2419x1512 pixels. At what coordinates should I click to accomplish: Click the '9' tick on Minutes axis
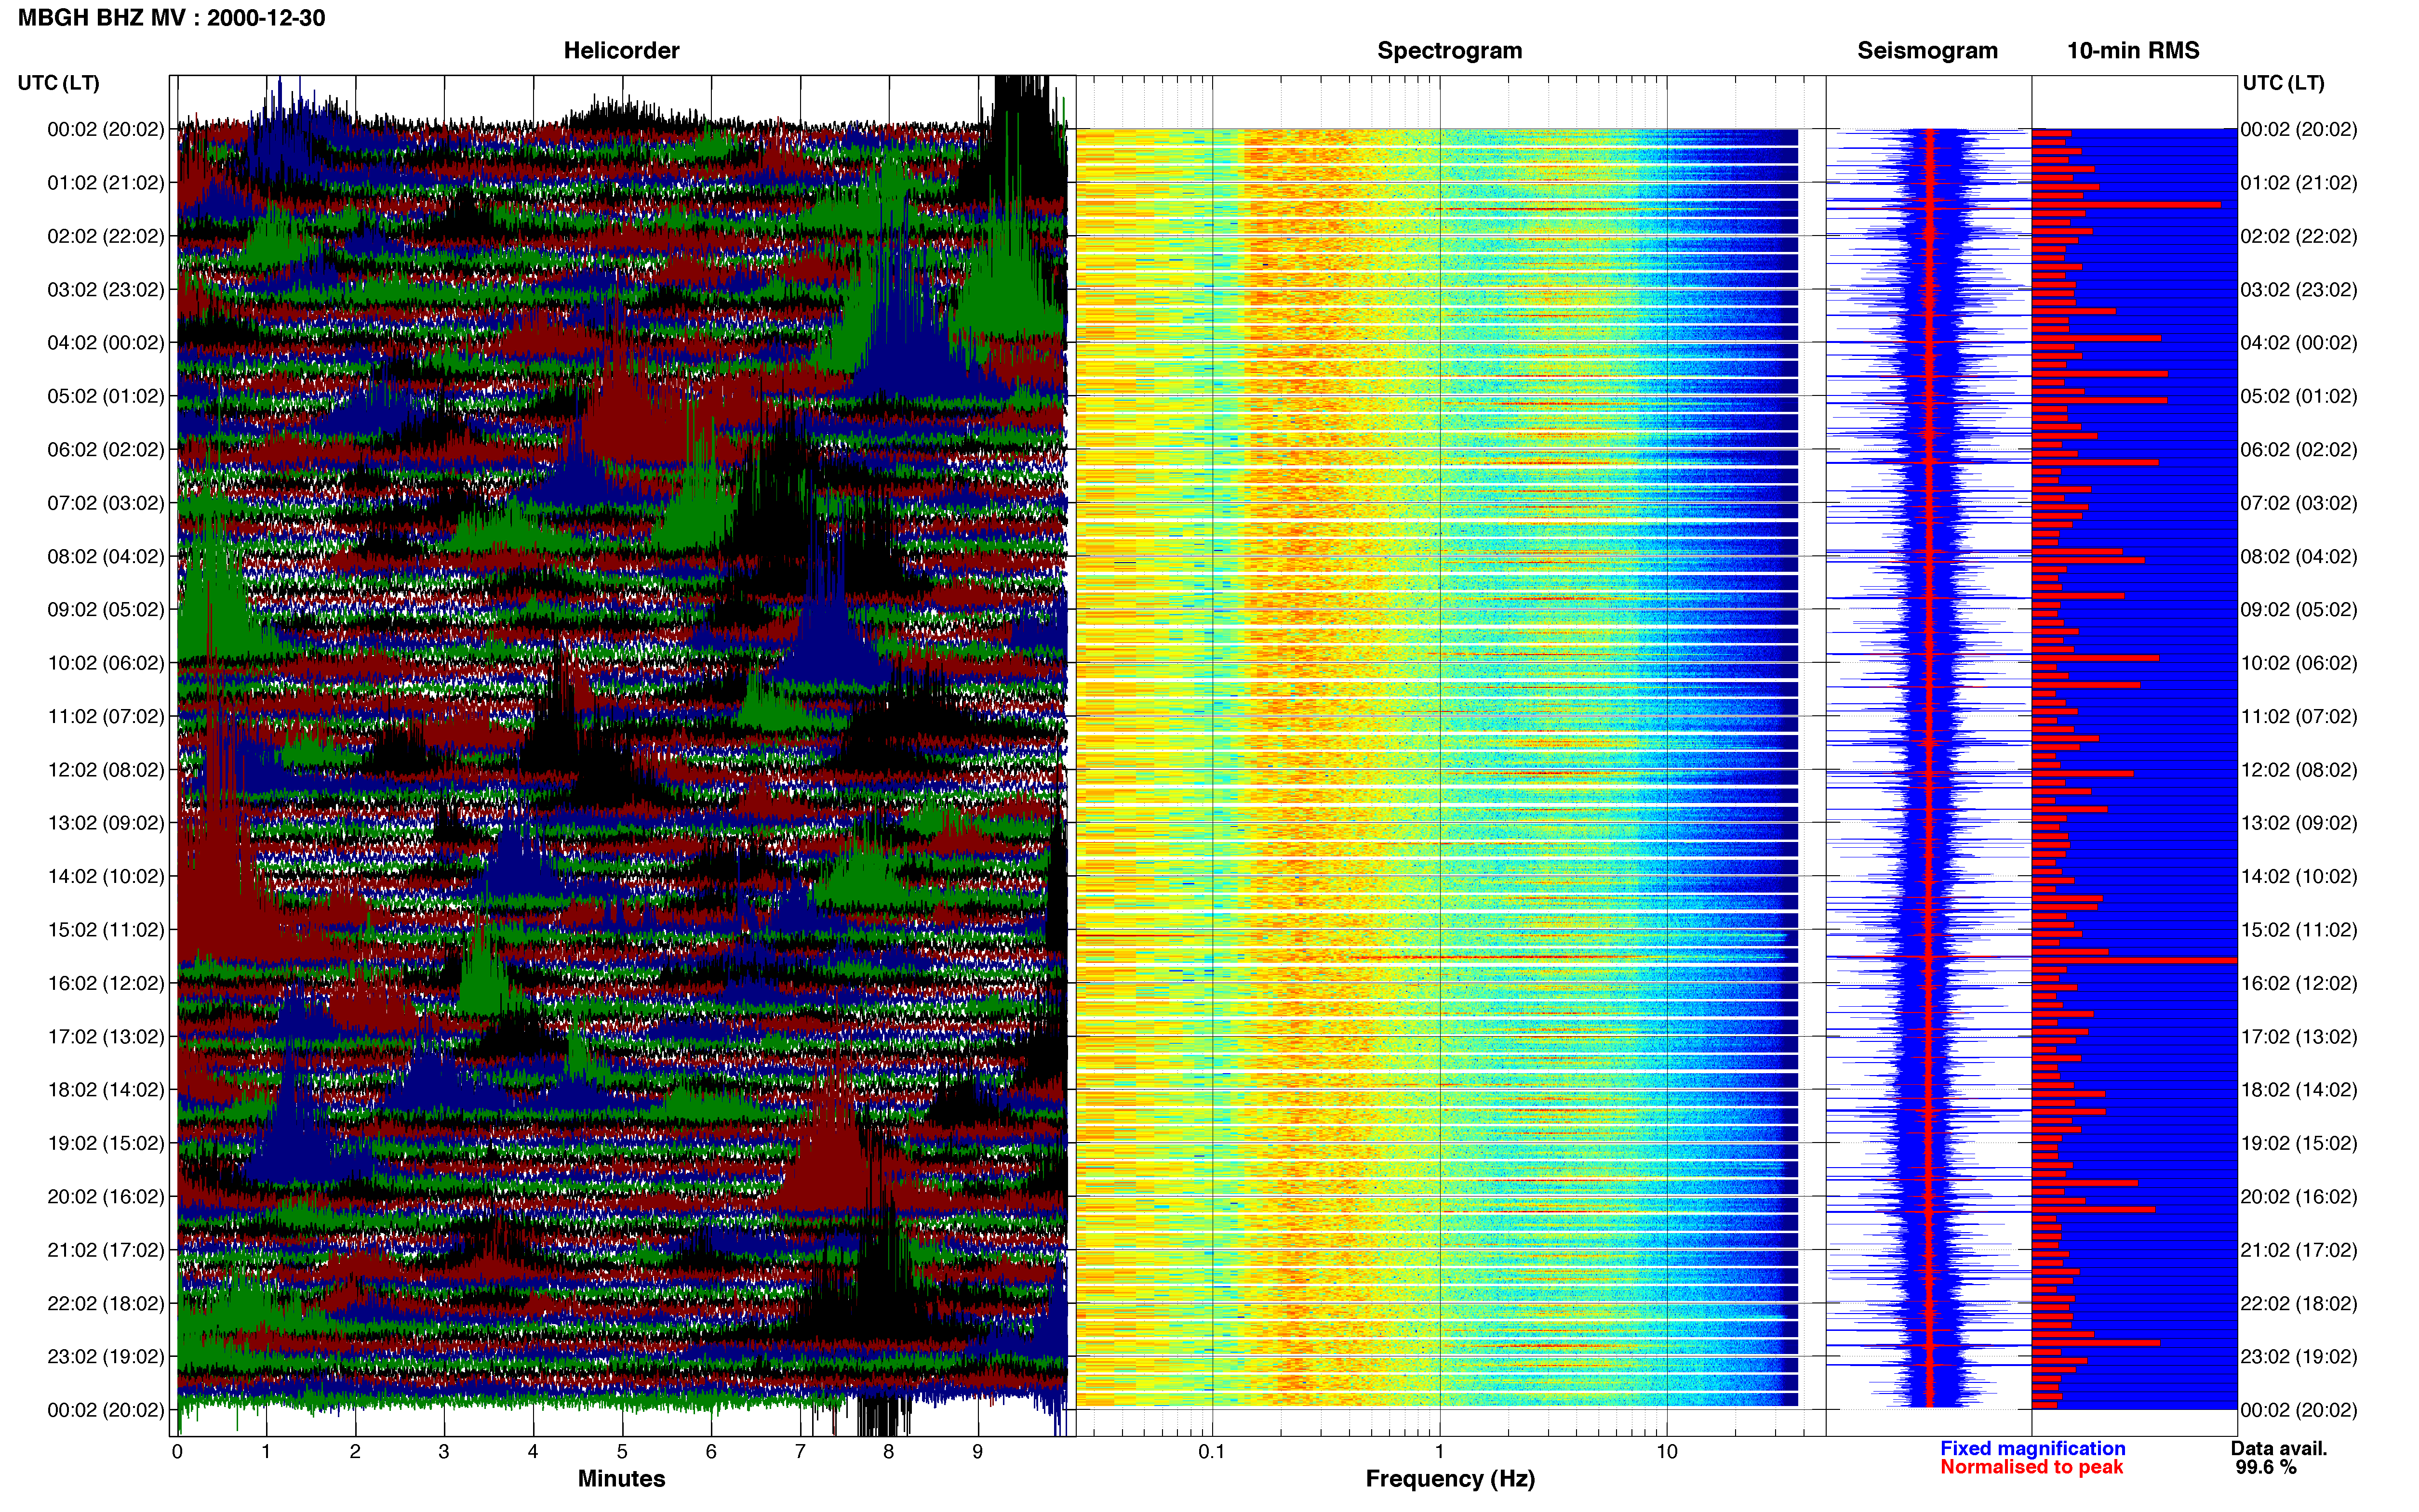[x=977, y=1452]
